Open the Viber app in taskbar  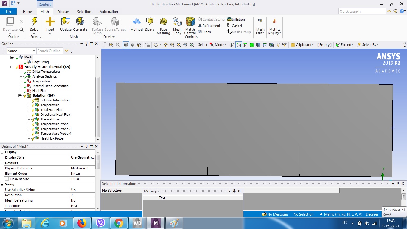pyautogui.click(x=100, y=223)
